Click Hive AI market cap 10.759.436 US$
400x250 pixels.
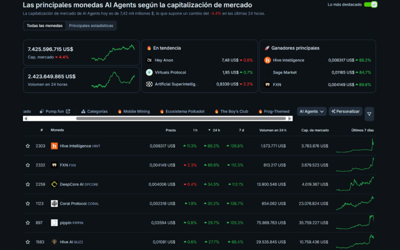click(314, 242)
